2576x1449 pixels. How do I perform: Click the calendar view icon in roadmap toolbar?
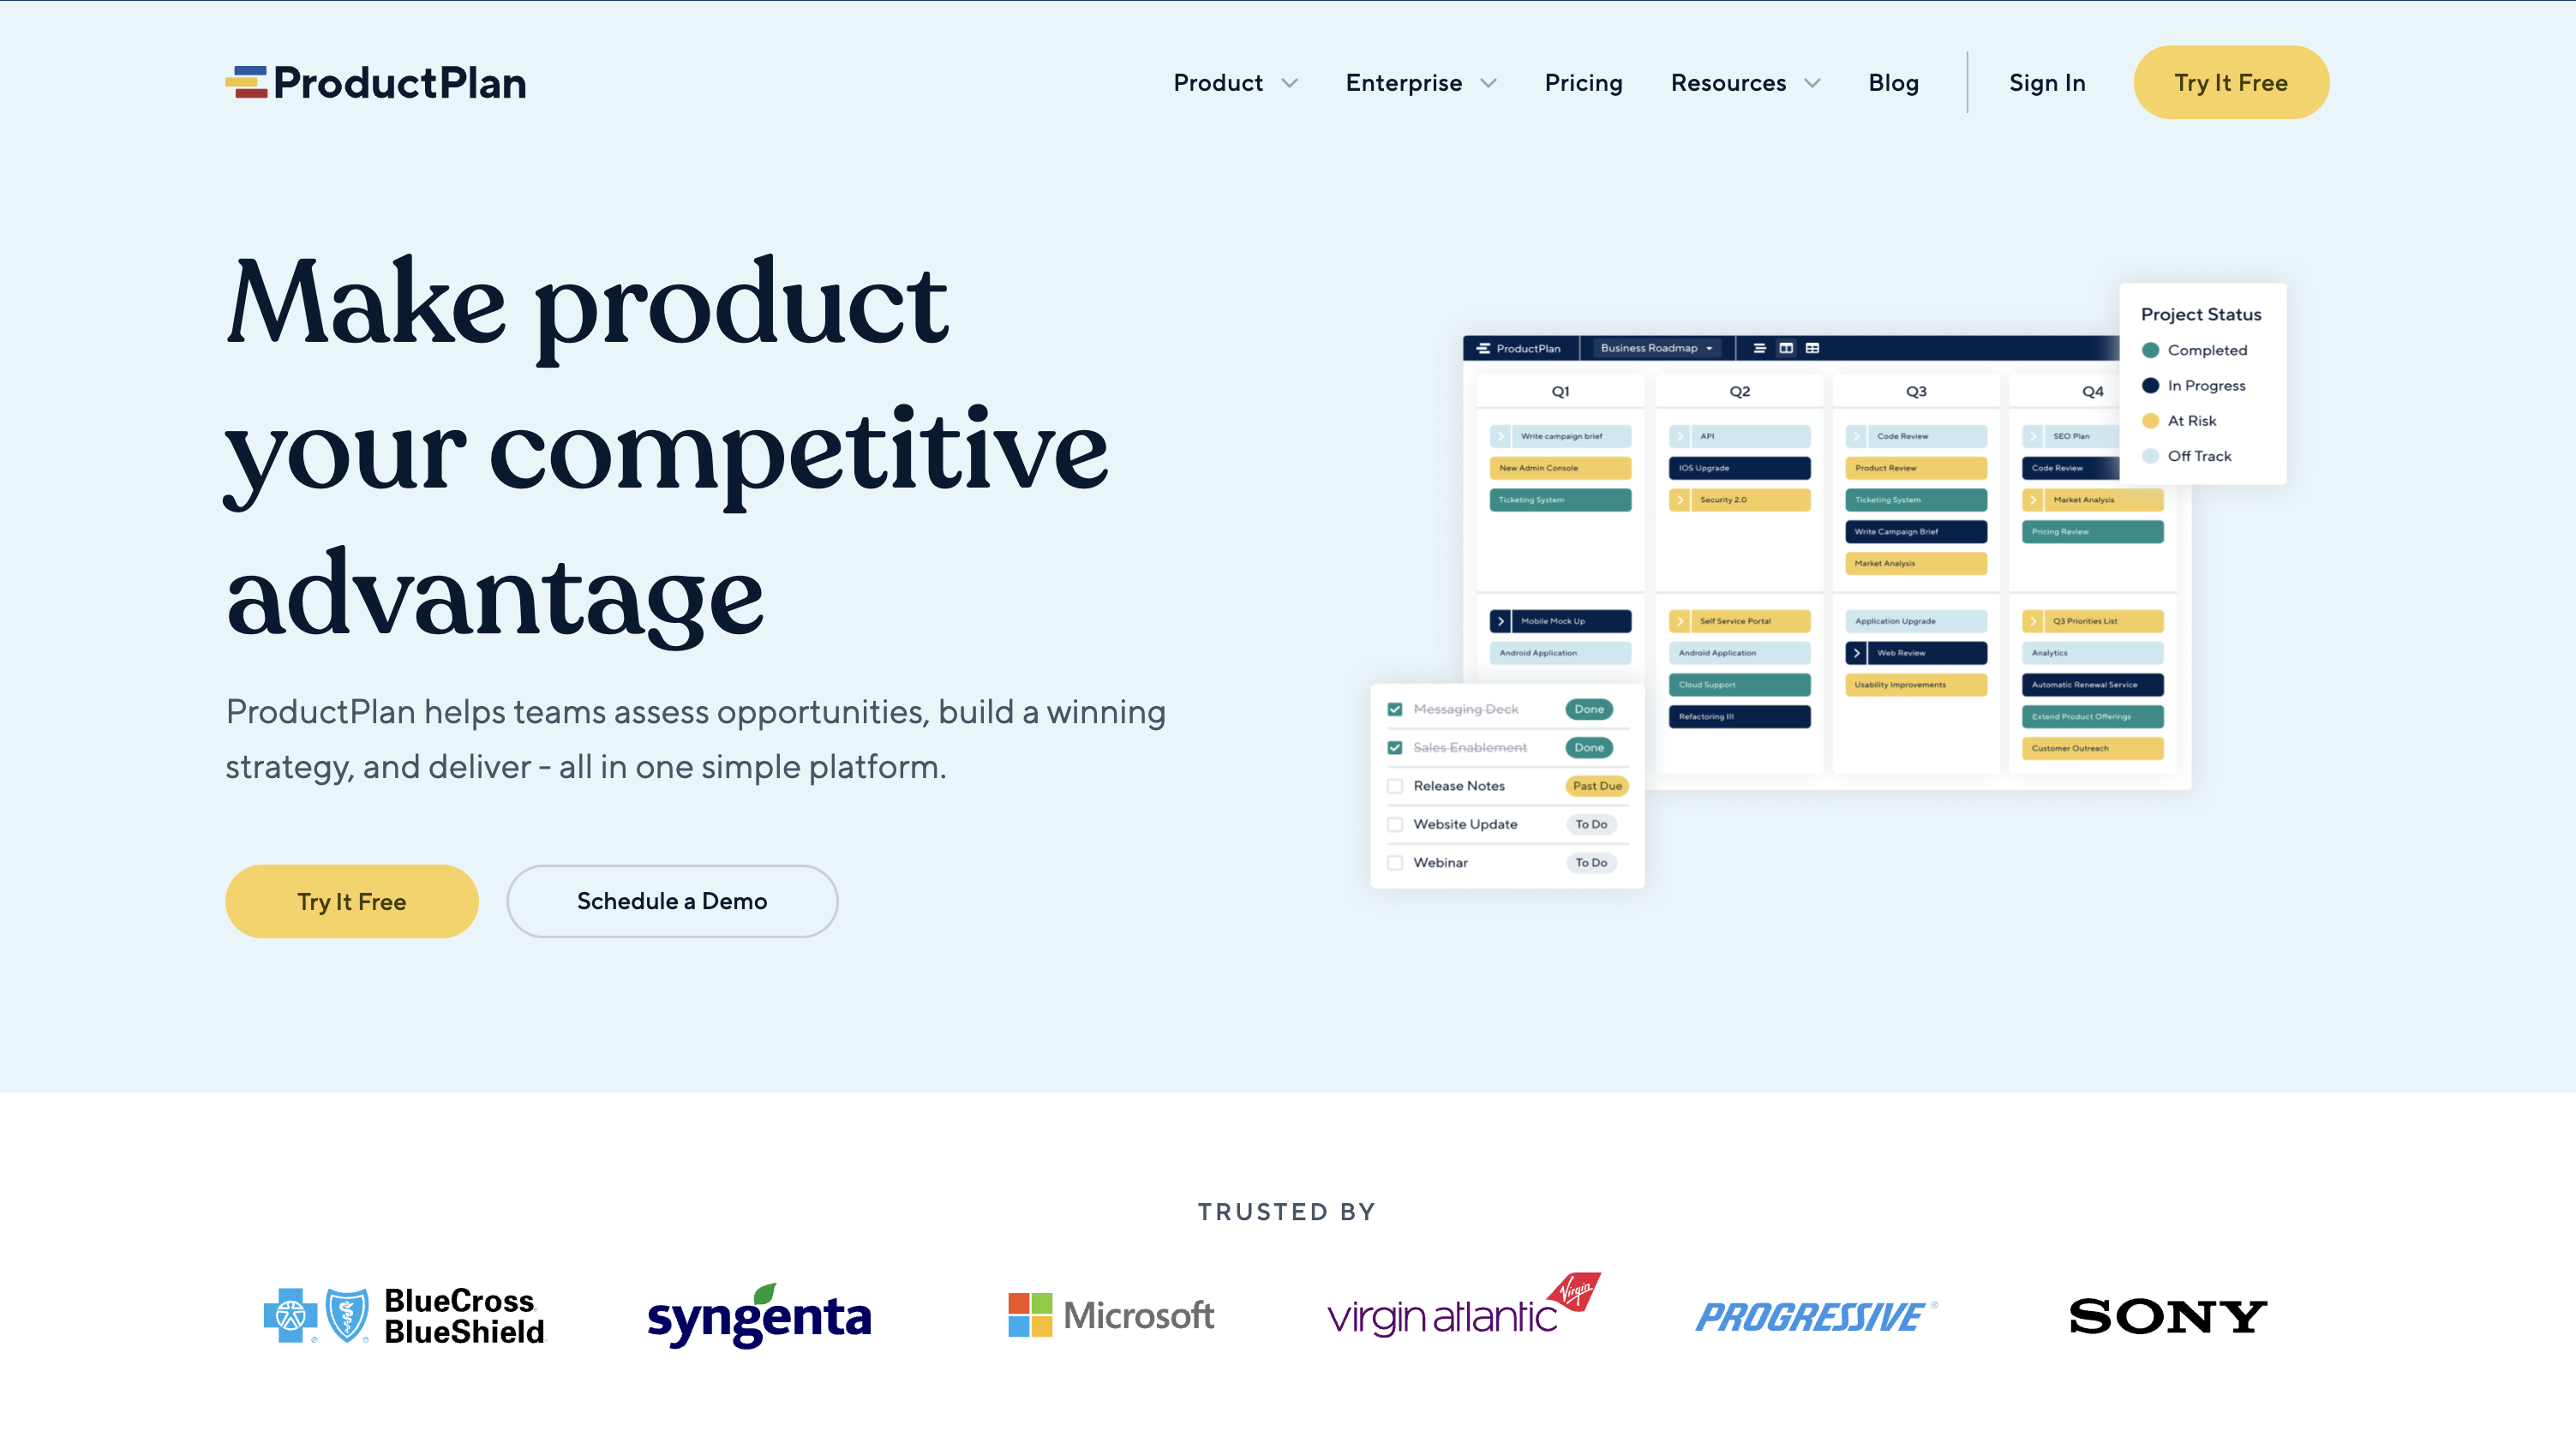(x=1785, y=347)
